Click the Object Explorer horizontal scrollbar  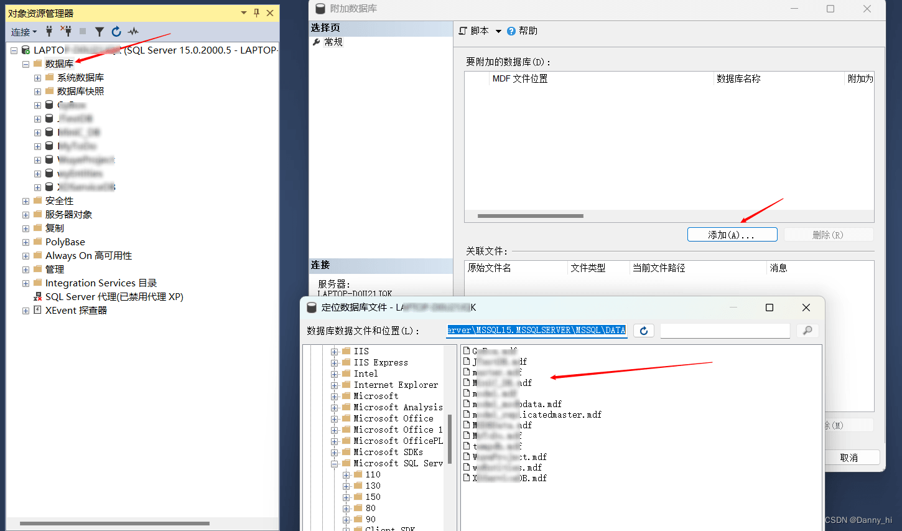(115, 524)
